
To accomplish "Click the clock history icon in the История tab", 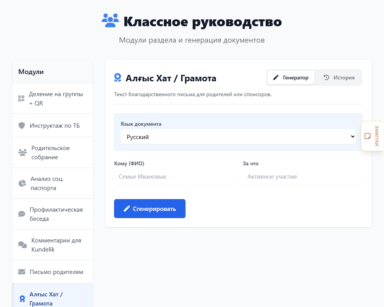I will click(x=326, y=78).
